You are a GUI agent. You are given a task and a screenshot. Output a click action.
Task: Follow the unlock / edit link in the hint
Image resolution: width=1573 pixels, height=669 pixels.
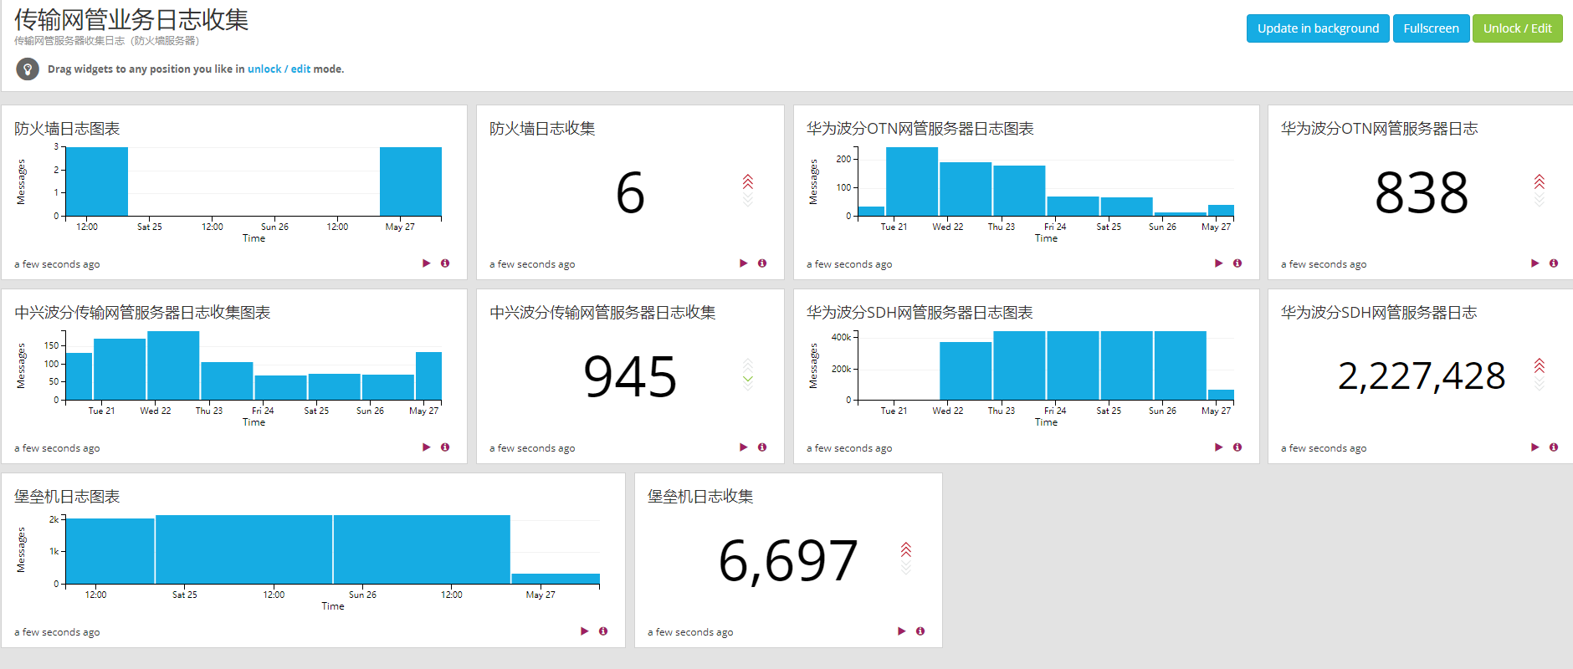coord(279,69)
